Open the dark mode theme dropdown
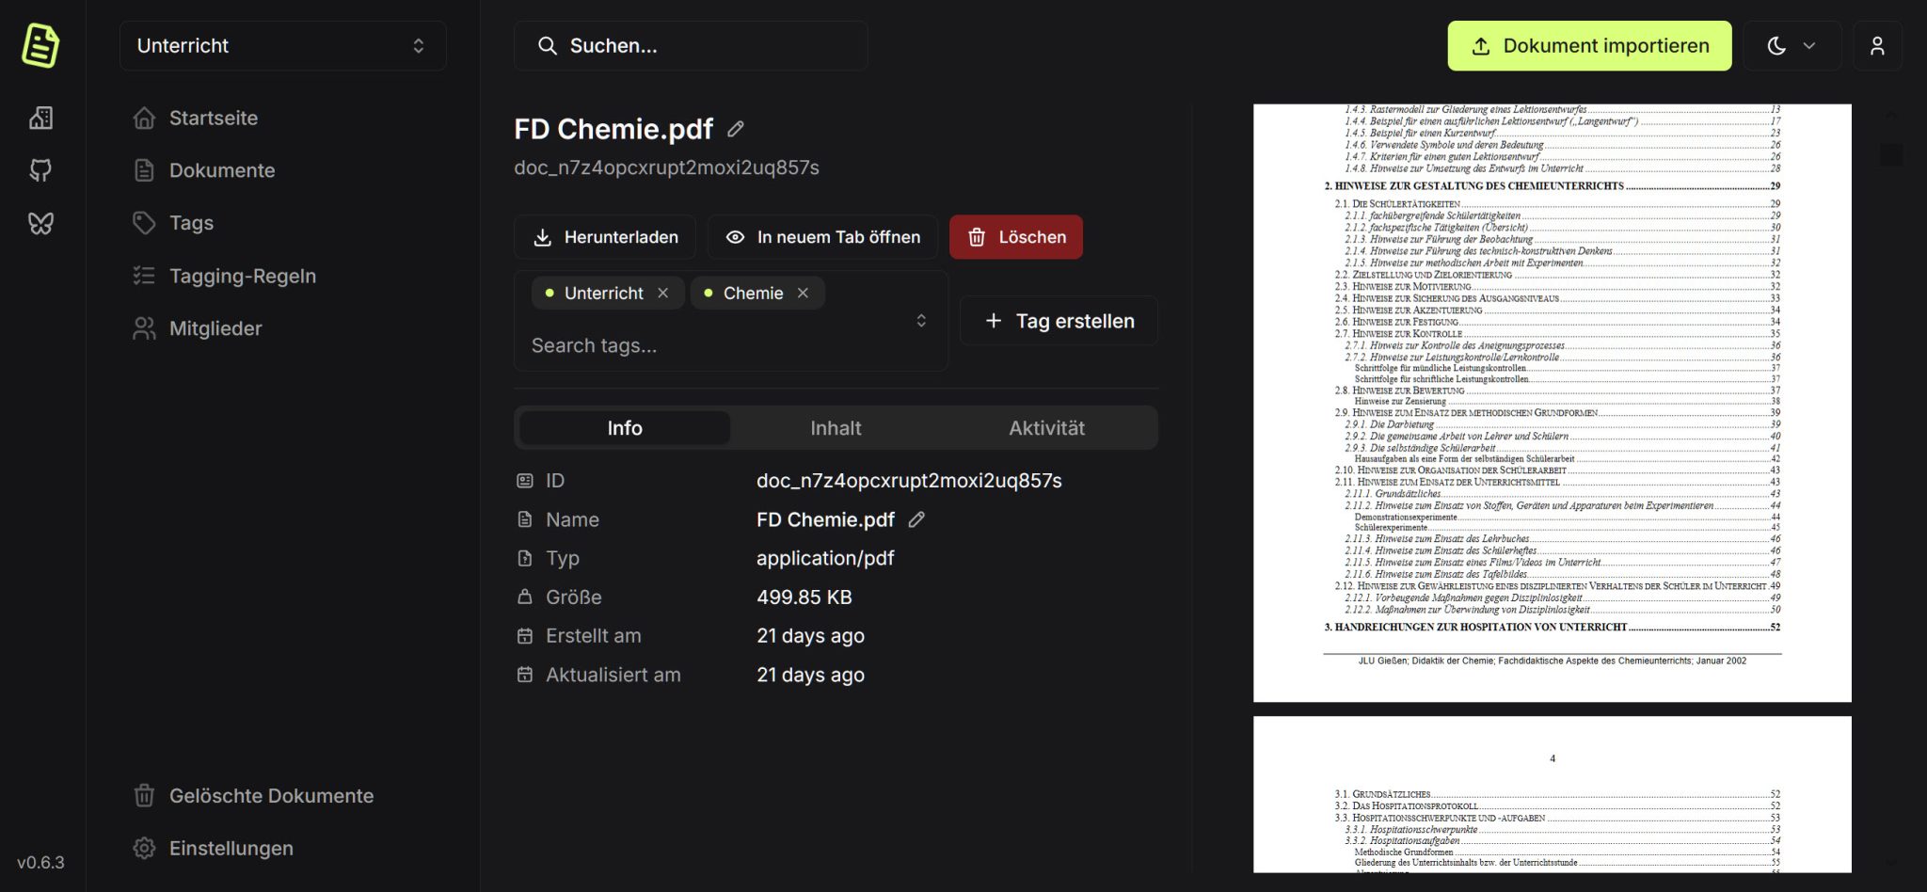This screenshot has width=1927, height=892. coord(1791,46)
